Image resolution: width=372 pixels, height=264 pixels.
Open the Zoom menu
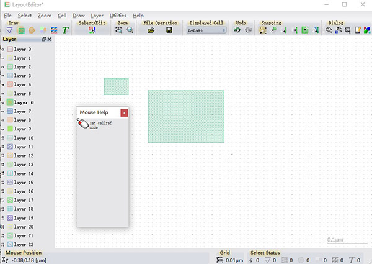coord(45,16)
